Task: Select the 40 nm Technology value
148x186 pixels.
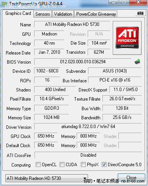Action: point(49,43)
